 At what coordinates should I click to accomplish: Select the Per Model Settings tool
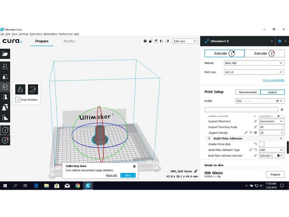click(x=5, y=107)
